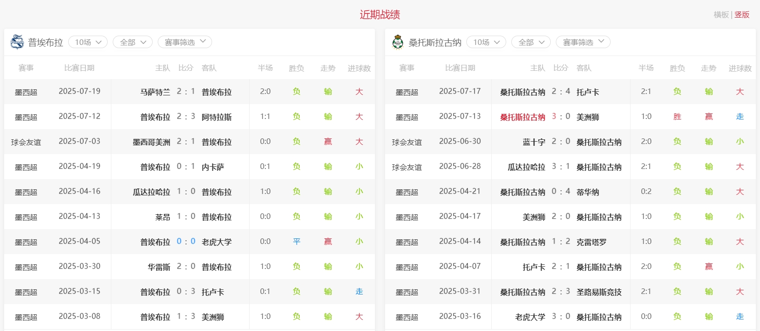
Task: Expand Santos Laguna's 全部 filter dropdown
Action: pyautogui.click(x=531, y=42)
